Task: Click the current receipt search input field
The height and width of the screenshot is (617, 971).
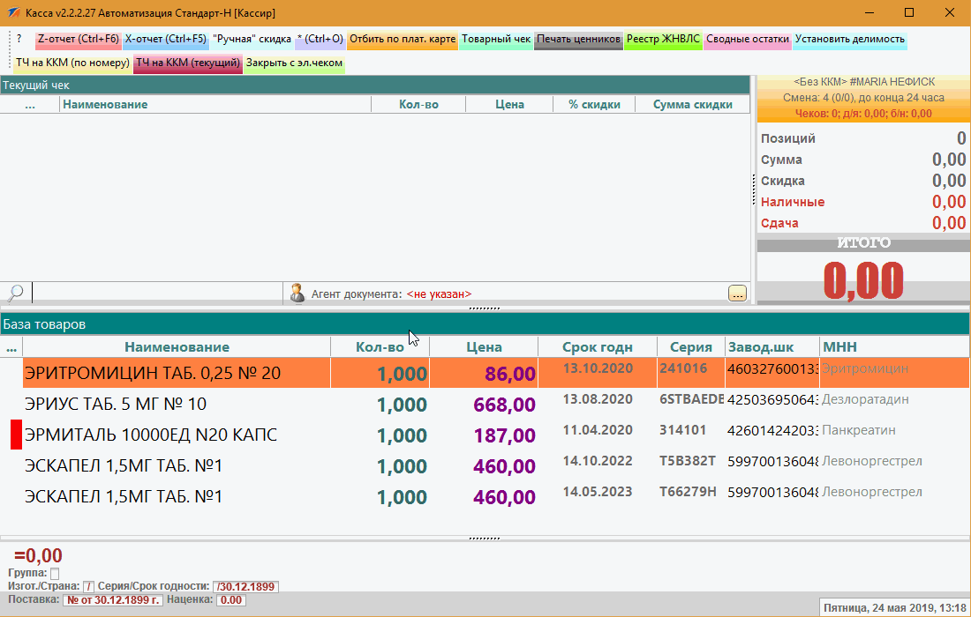Action: click(x=157, y=293)
